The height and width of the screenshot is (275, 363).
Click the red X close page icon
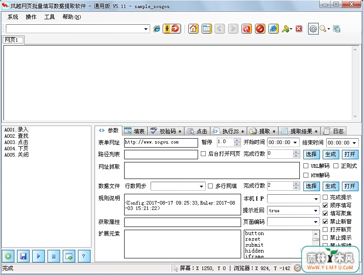(299, 29)
